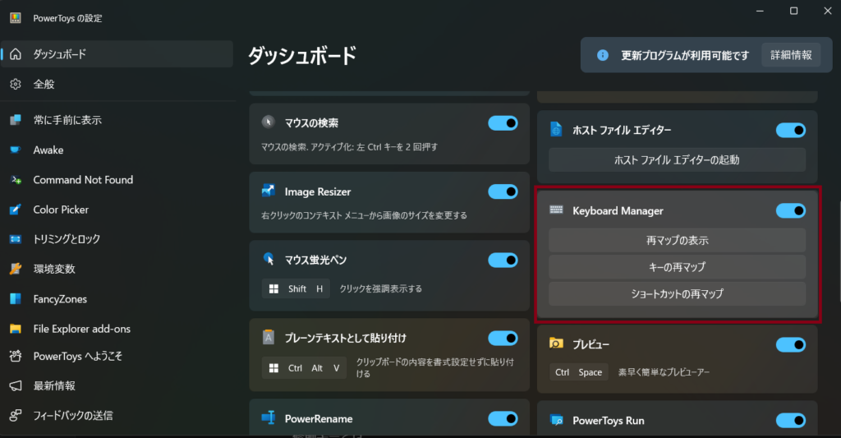
Task: Turn off ホスト ファイル エディター toggle
Action: coord(791,130)
